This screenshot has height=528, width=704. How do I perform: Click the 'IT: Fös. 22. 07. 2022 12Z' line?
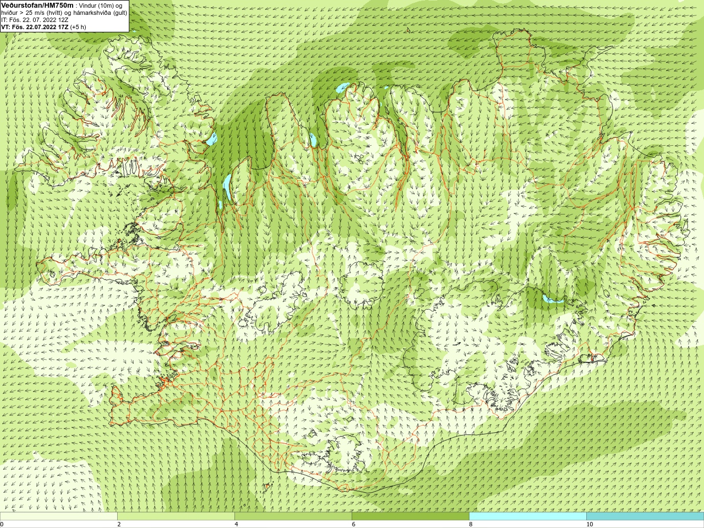pos(35,20)
